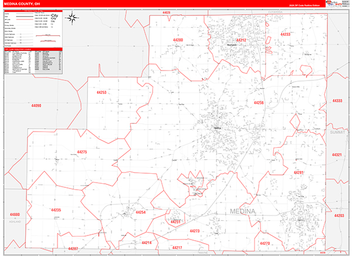Select ZIP code label 44090

[x=36, y=106]
